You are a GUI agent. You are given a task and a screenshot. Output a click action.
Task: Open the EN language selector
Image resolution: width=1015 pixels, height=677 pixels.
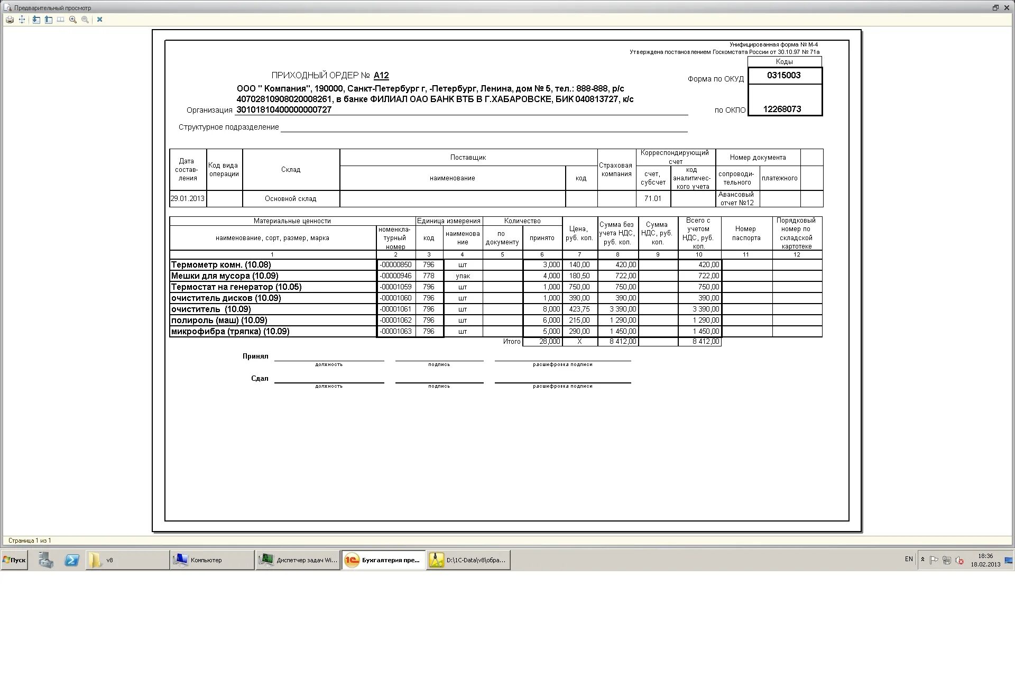[x=909, y=559]
